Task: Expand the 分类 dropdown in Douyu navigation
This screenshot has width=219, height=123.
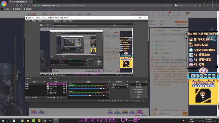Action: pos(62,14)
